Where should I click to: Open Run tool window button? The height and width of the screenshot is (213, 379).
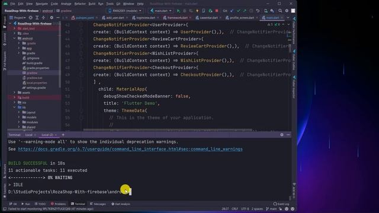click(25, 204)
